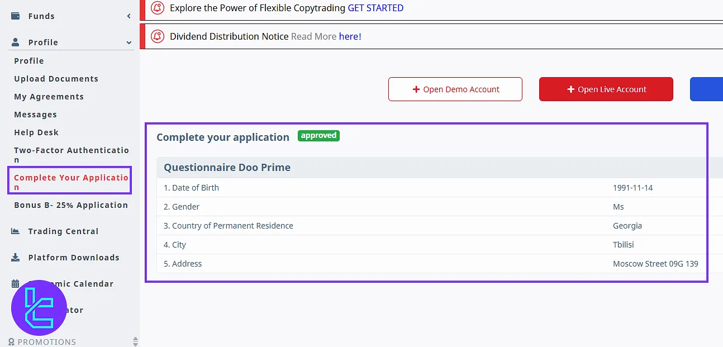Expand the Funds menu arrow
The height and width of the screenshot is (347, 723).
click(129, 16)
